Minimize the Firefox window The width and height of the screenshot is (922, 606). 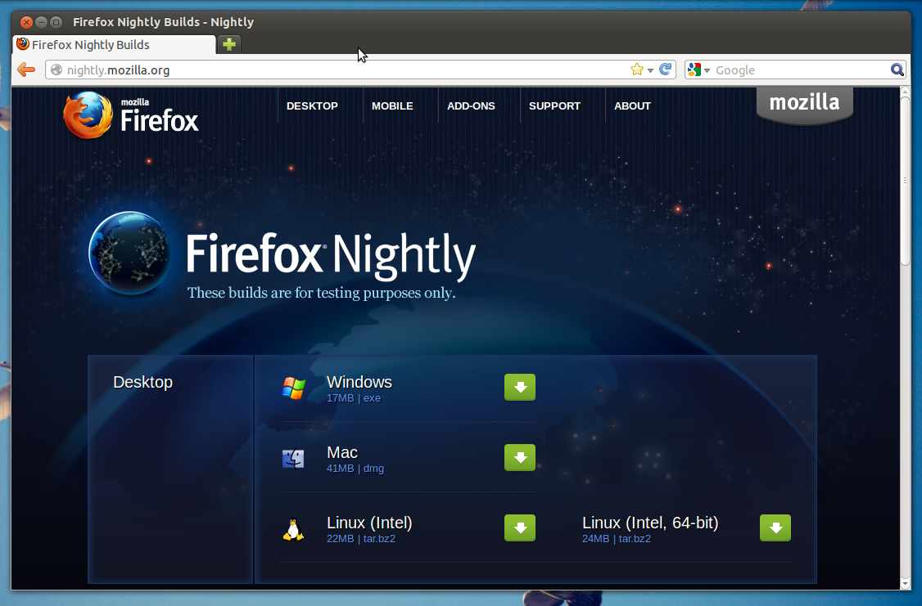(x=41, y=22)
